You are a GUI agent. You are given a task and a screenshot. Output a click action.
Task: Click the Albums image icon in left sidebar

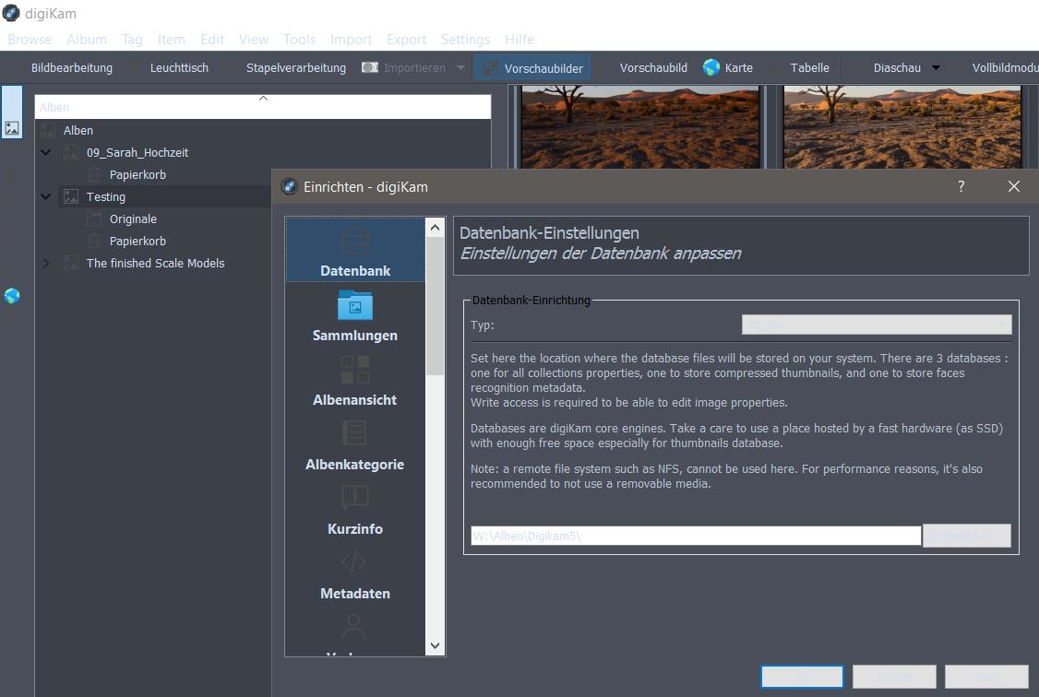point(12,128)
